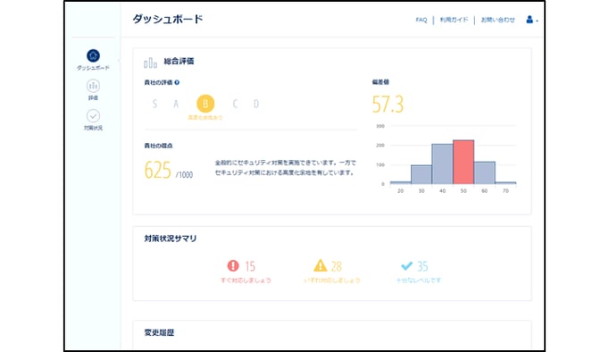The width and height of the screenshot is (609, 352).
Task: Click the count 28 in summary
Action: pyautogui.click(x=337, y=266)
